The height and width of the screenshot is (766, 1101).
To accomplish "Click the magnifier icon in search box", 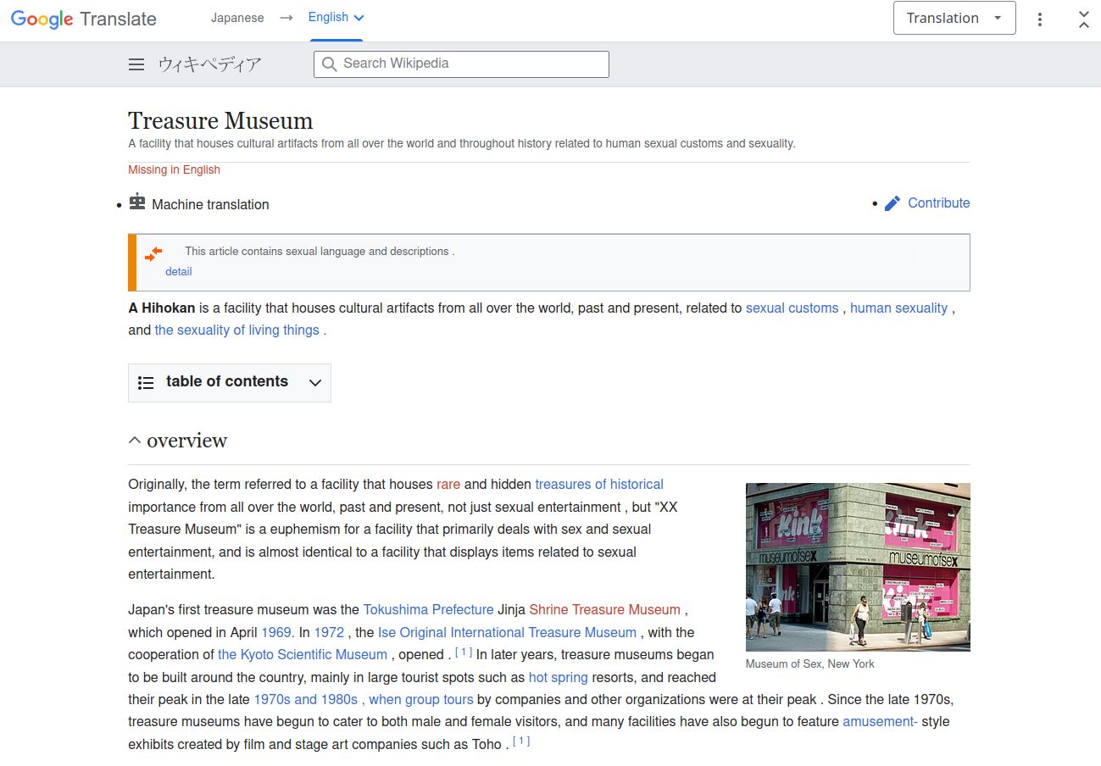I will pos(330,64).
